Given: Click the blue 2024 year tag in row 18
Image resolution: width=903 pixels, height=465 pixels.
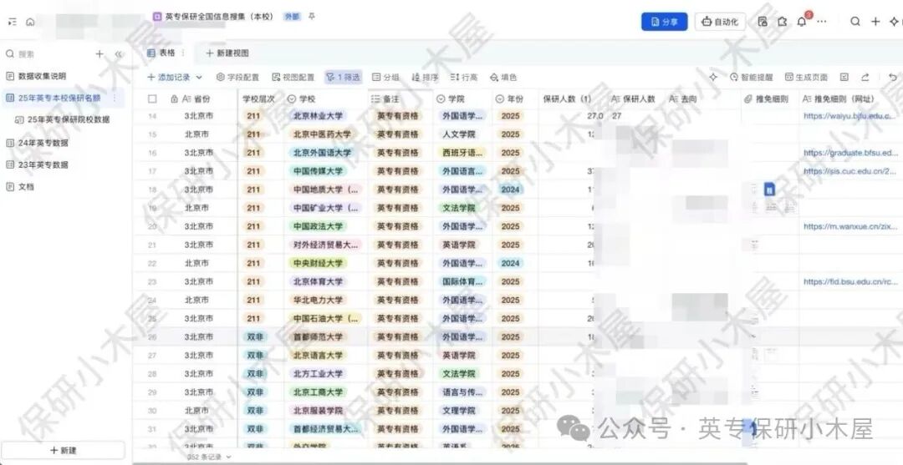Looking at the screenshot, I should 510,190.
